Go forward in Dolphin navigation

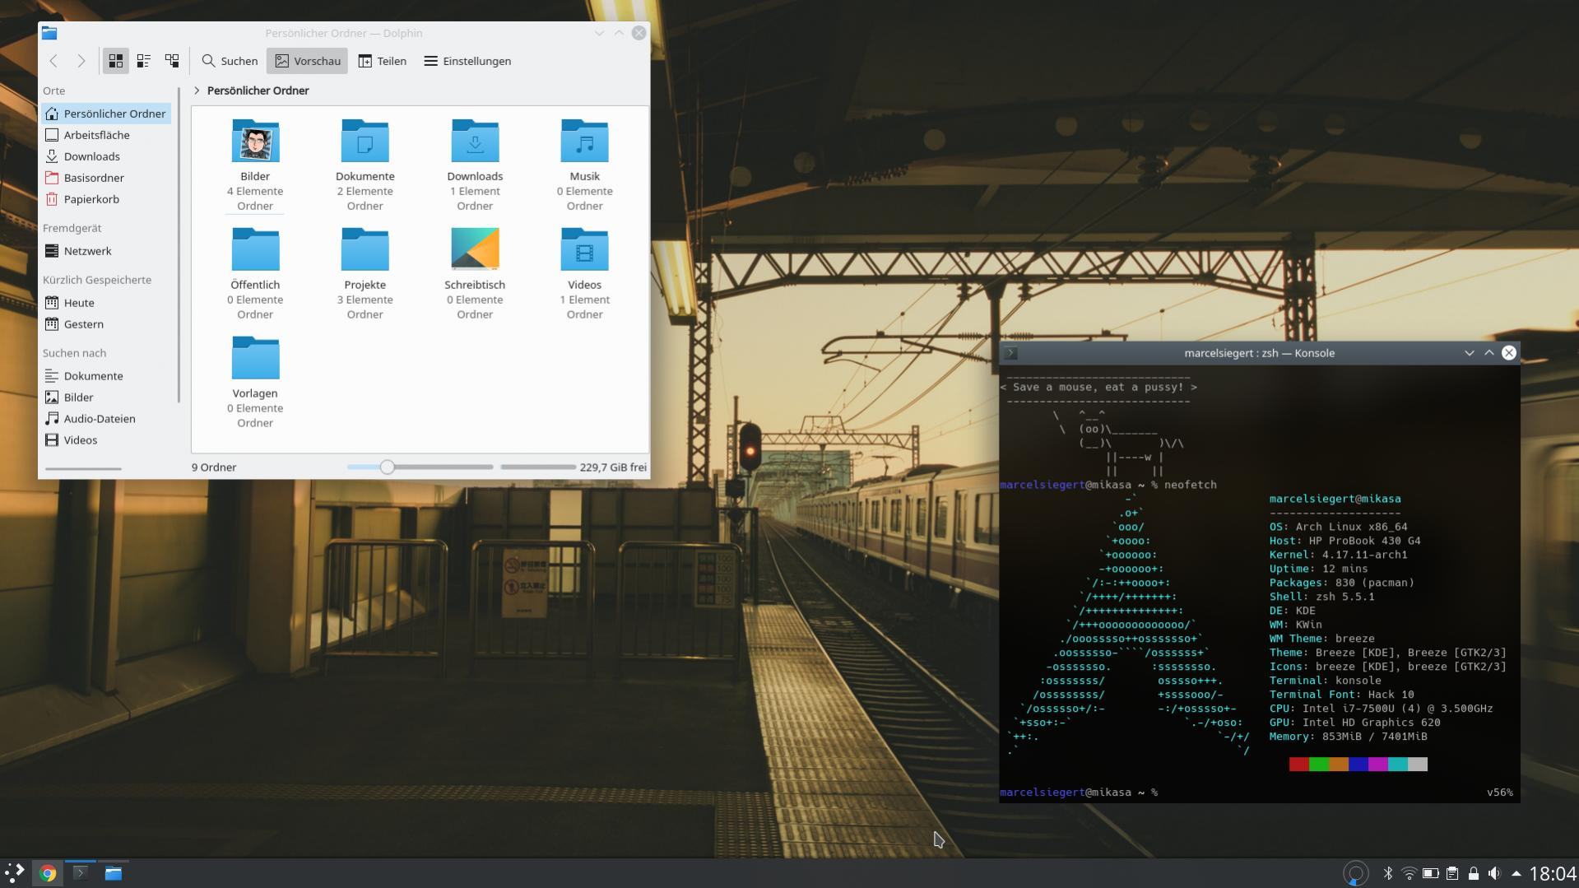click(x=81, y=61)
